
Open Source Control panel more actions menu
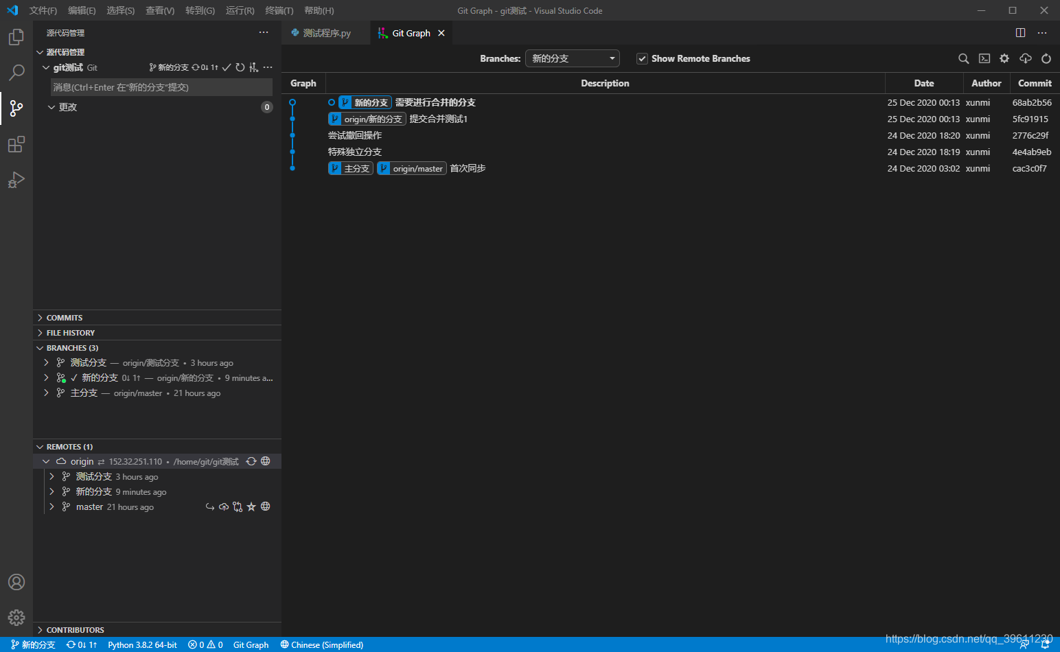[264, 32]
